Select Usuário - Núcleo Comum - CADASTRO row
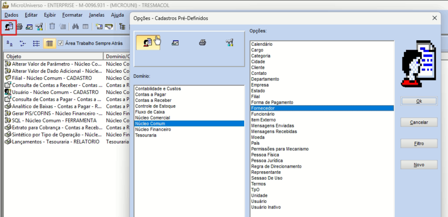This screenshot has width=448, height=217. pyautogui.click(x=67, y=92)
